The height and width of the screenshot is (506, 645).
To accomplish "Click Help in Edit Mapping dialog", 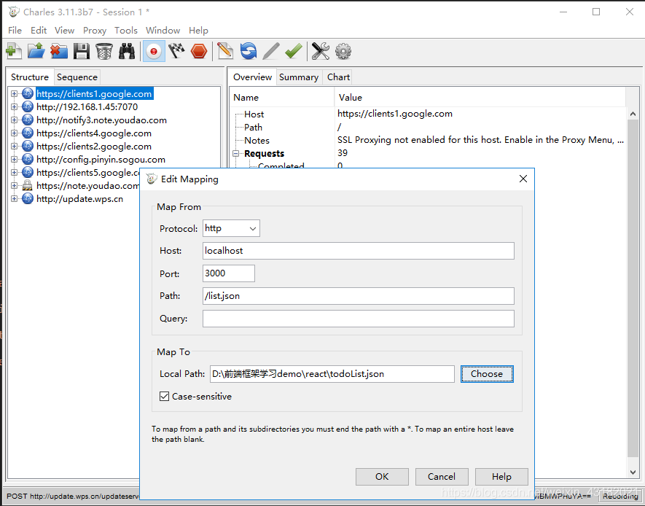I will coord(501,476).
